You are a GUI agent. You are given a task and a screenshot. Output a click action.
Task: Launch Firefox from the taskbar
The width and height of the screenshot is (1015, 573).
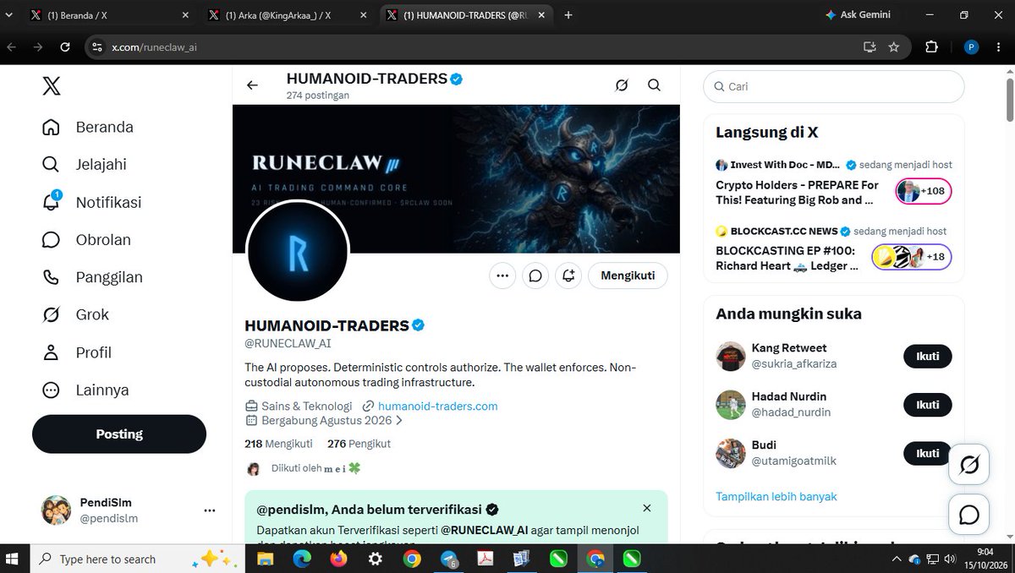pos(338,559)
